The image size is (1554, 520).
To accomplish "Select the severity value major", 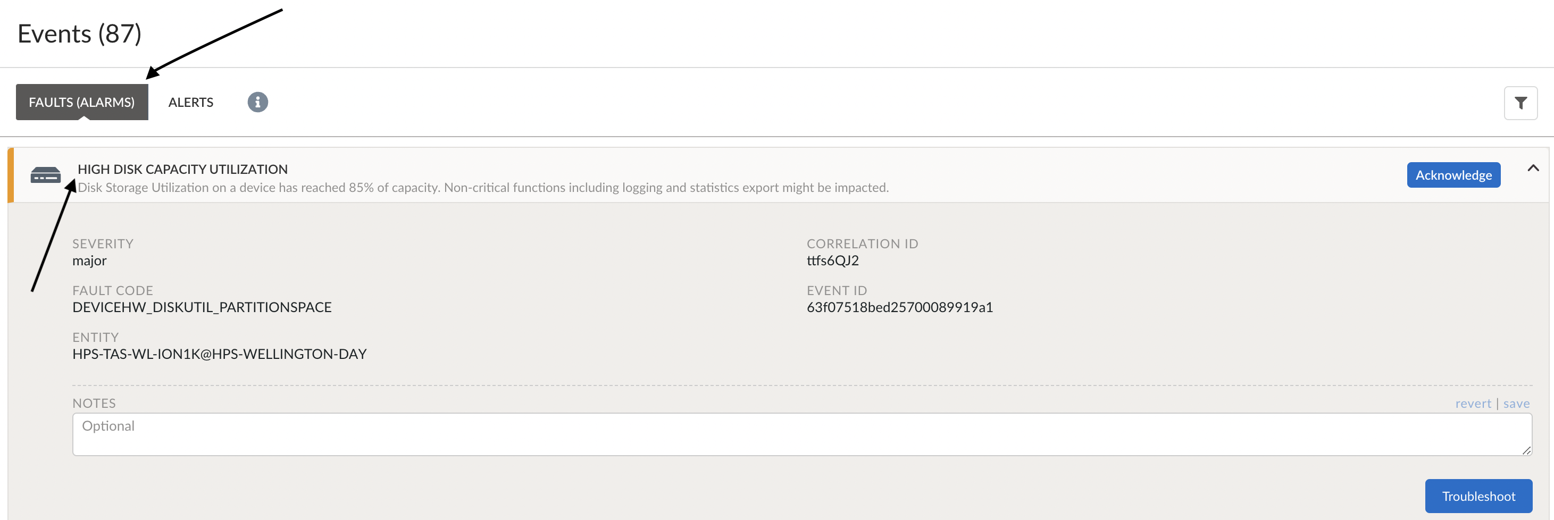I will 89,261.
